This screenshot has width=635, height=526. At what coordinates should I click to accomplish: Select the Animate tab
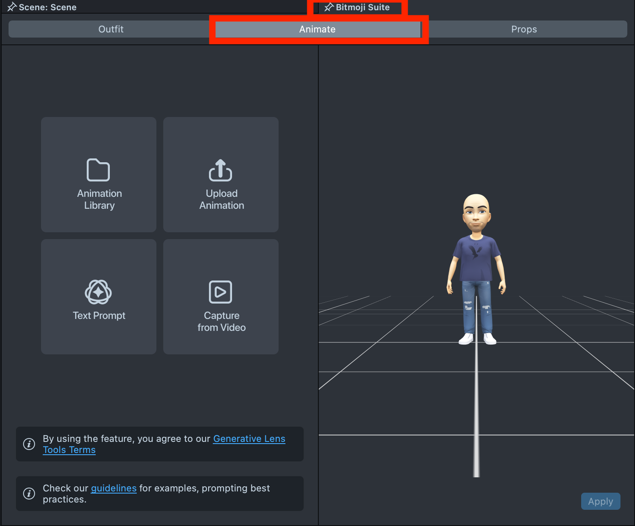point(317,29)
